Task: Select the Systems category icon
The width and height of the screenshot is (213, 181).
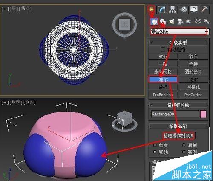Action: (x=207, y=21)
